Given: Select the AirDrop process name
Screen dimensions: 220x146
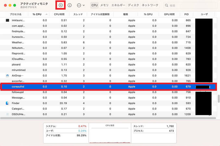Looking at the screenshot, I should (x=18, y=76).
